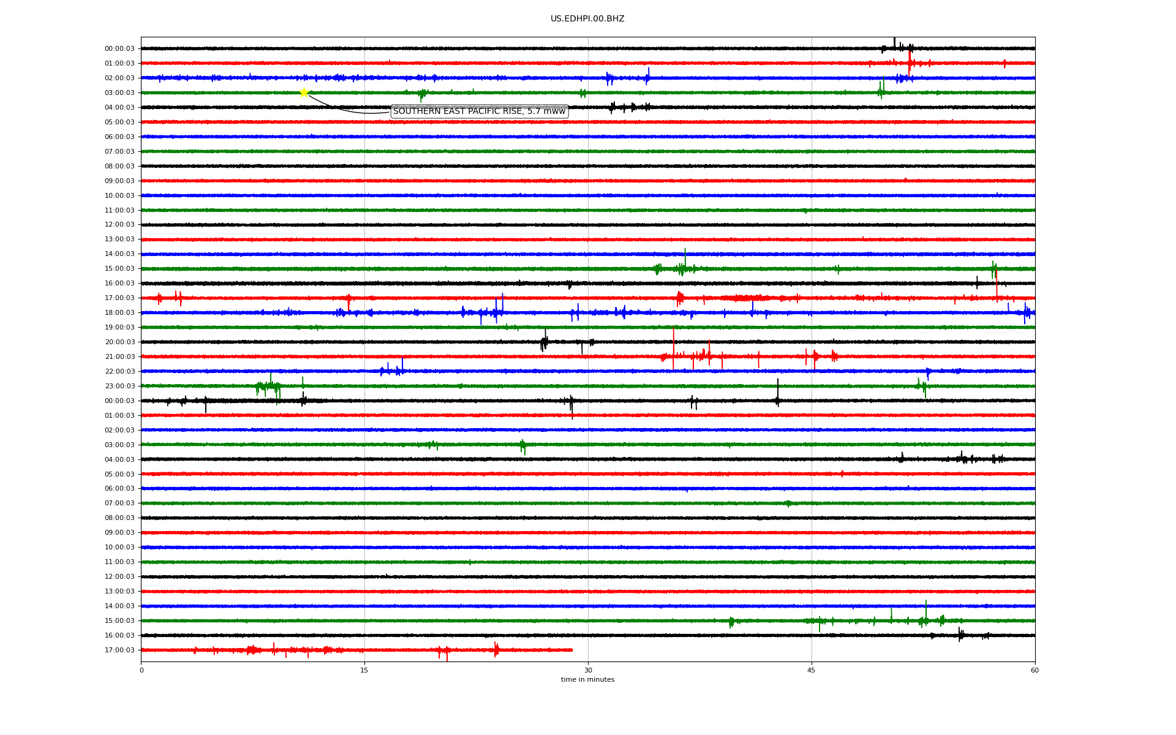
Task: Click the 19:00:03 row time label
Action: [x=119, y=327]
